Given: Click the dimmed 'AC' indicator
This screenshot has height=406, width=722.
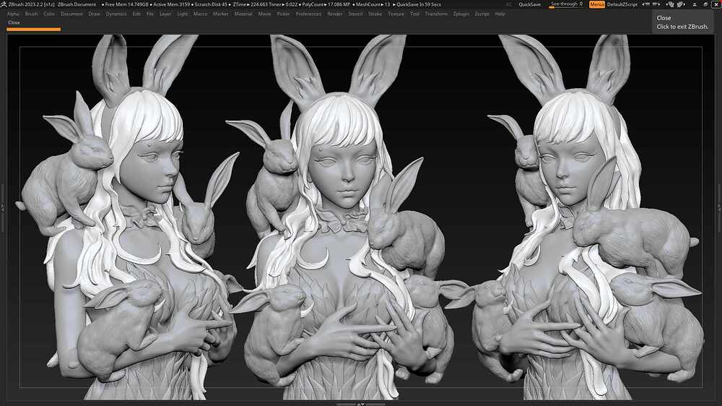Looking at the screenshot, I should click(508, 4).
